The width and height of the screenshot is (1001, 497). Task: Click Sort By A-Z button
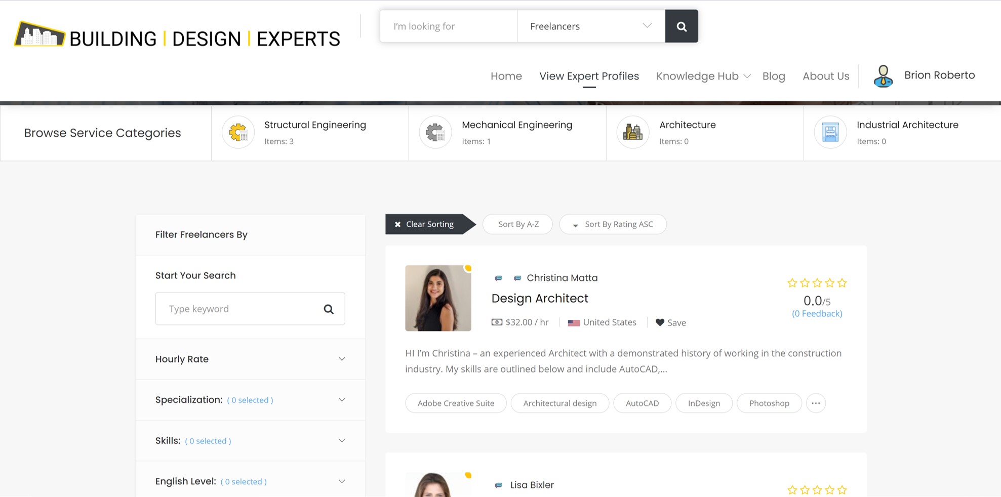(x=517, y=224)
